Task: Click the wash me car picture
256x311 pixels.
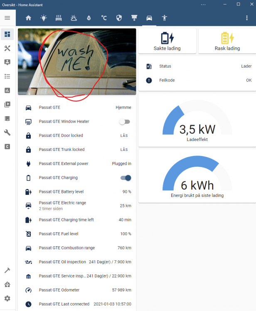Action: point(77,61)
